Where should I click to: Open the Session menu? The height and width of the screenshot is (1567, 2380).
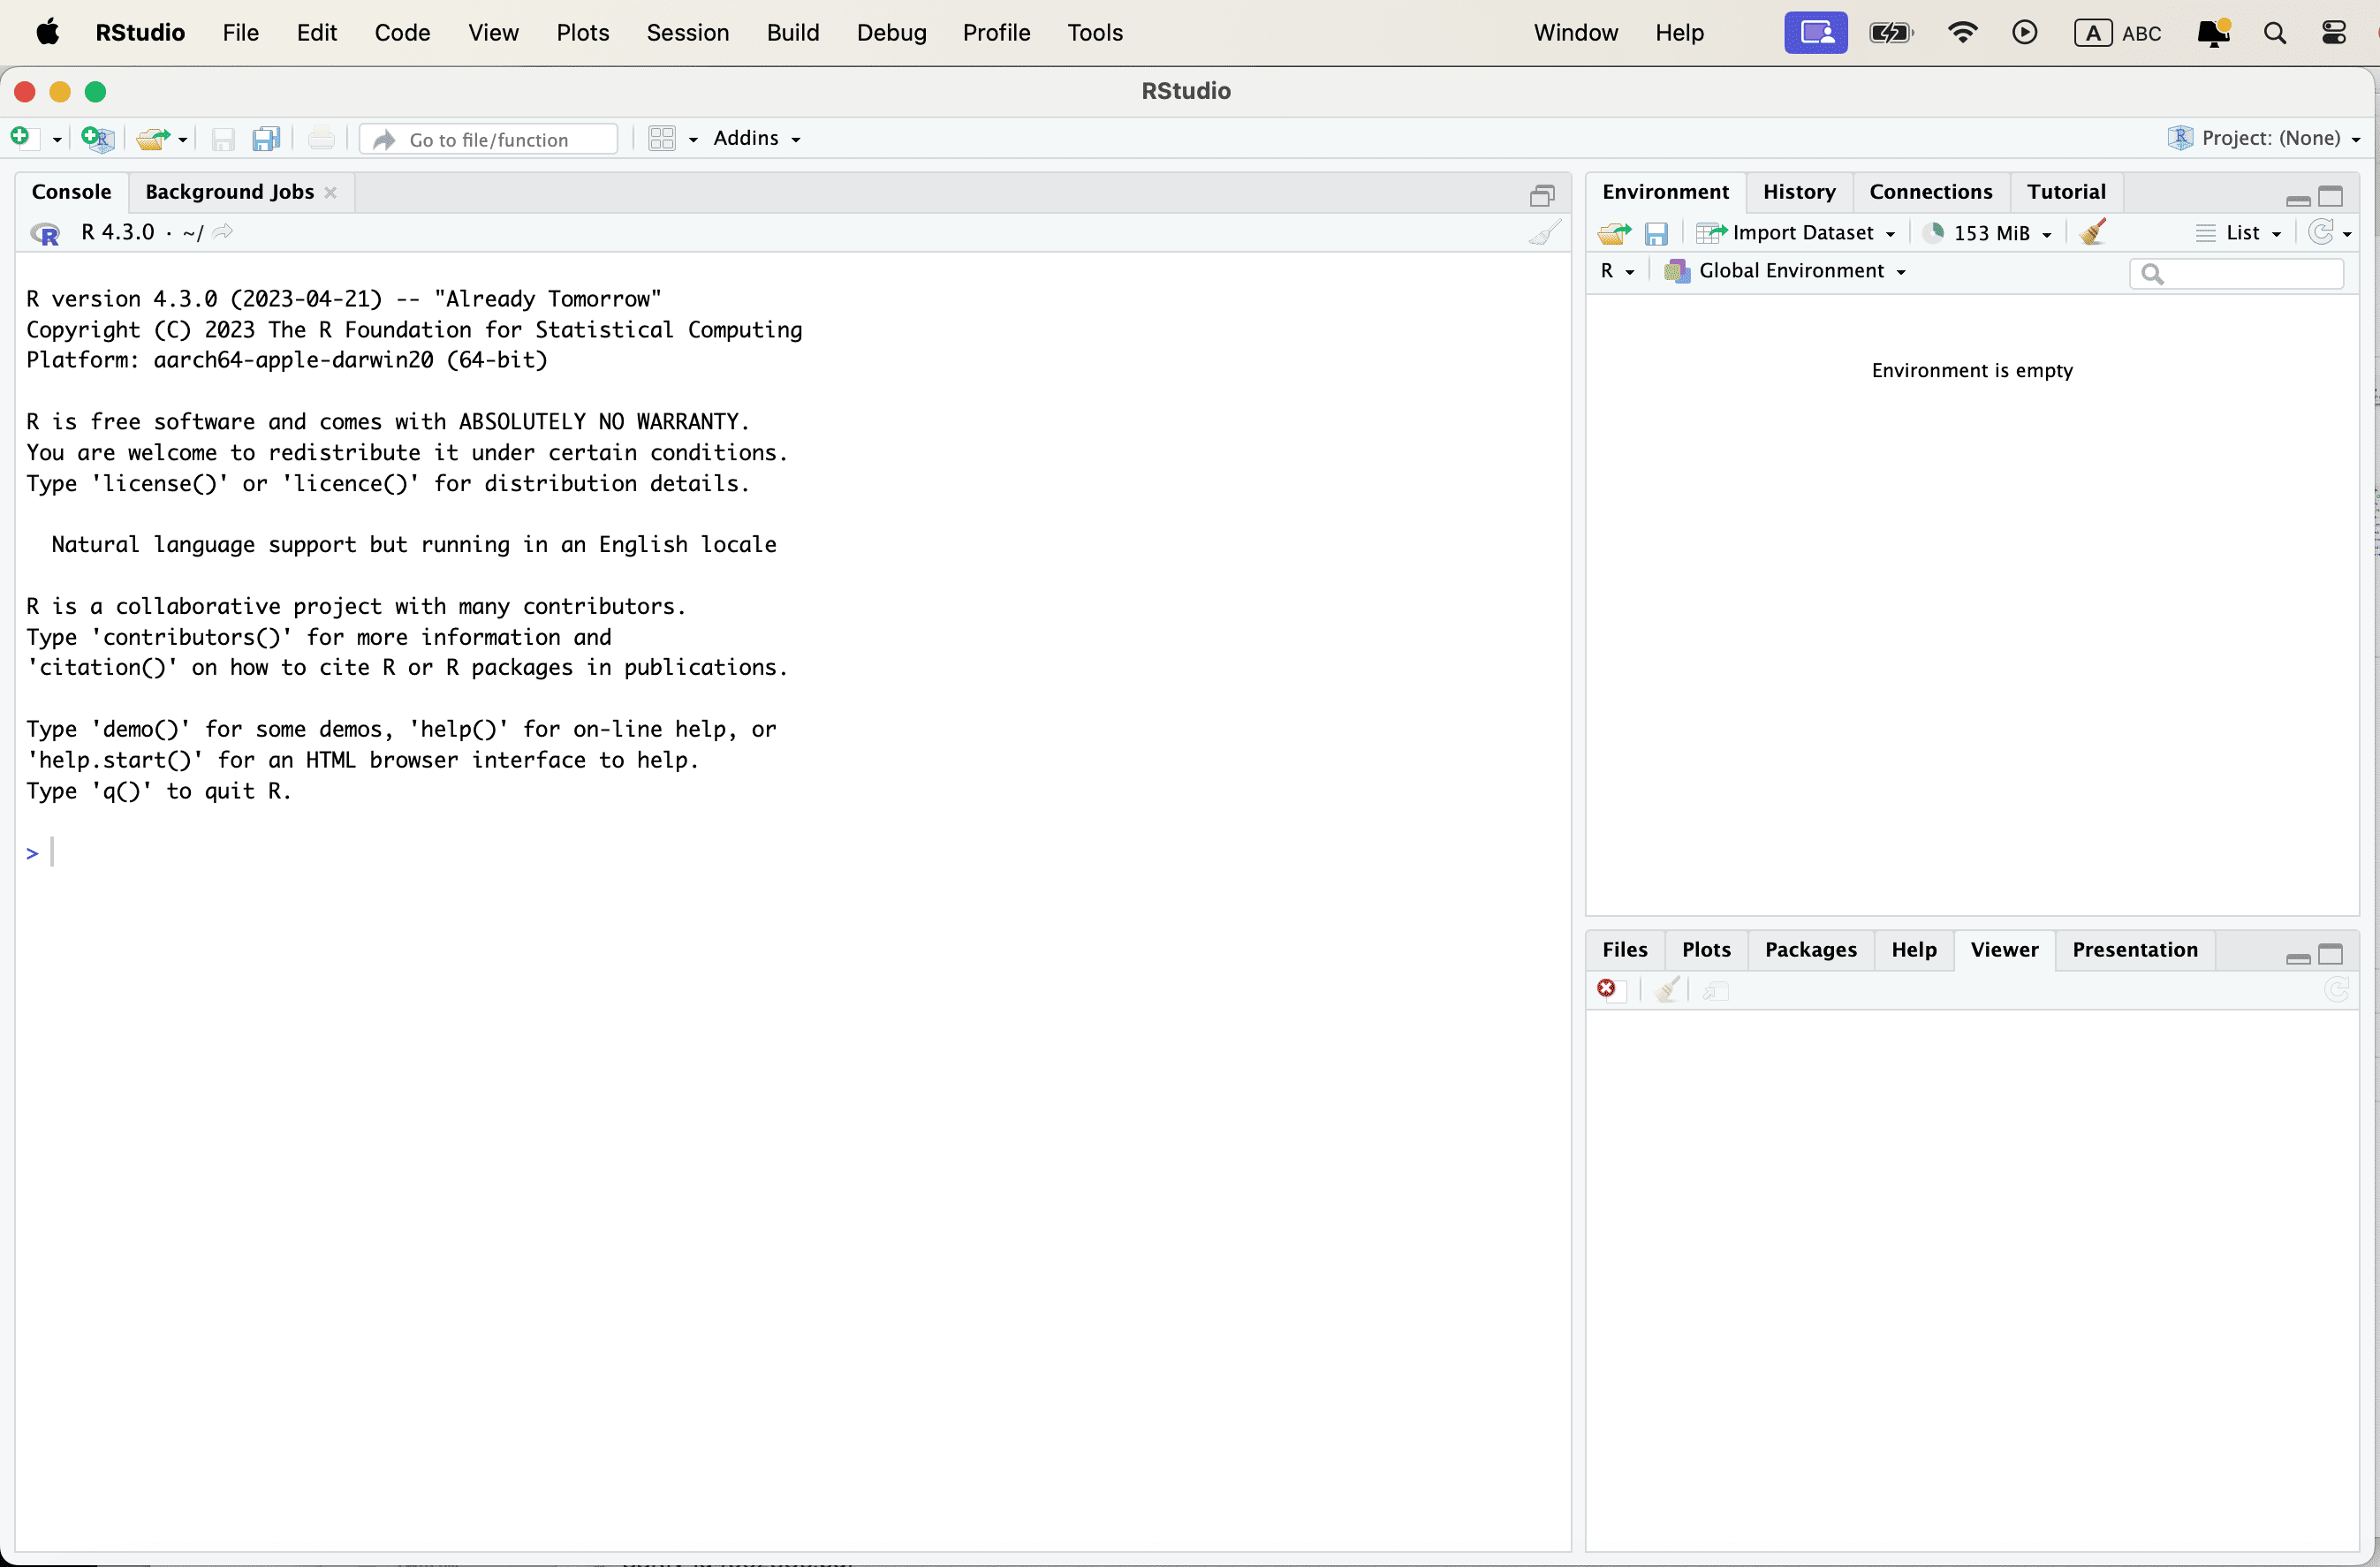tap(687, 33)
